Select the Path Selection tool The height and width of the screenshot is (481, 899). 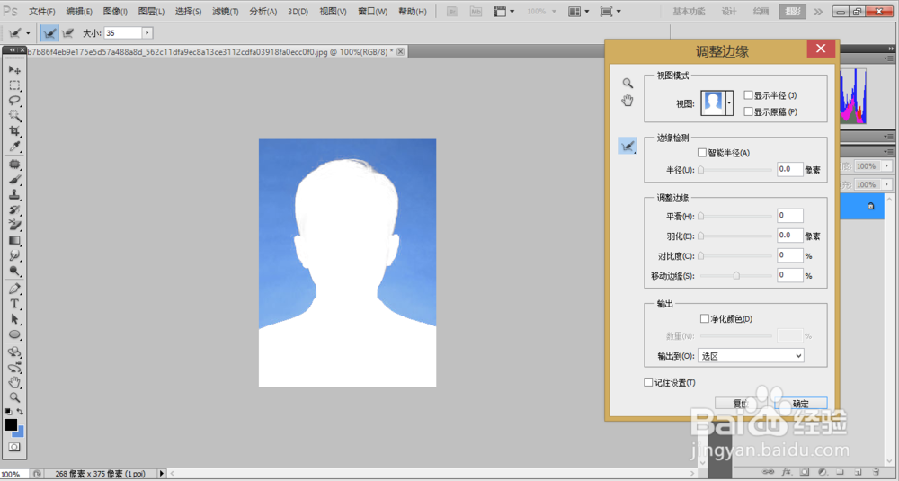(14, 319)
